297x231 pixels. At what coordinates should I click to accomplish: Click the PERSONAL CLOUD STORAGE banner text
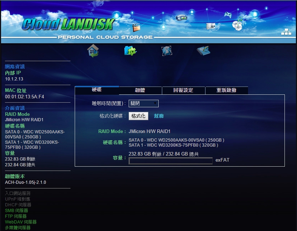[105, 37]
